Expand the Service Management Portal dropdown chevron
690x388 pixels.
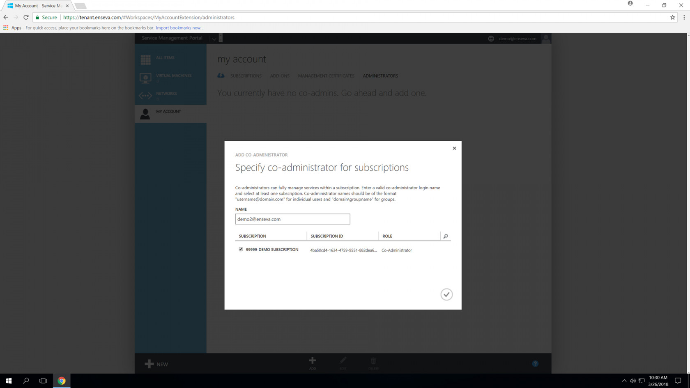214,39
